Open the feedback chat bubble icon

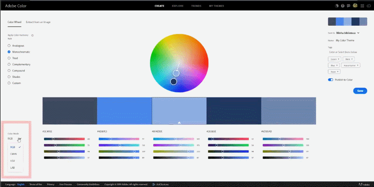point(349,6)
